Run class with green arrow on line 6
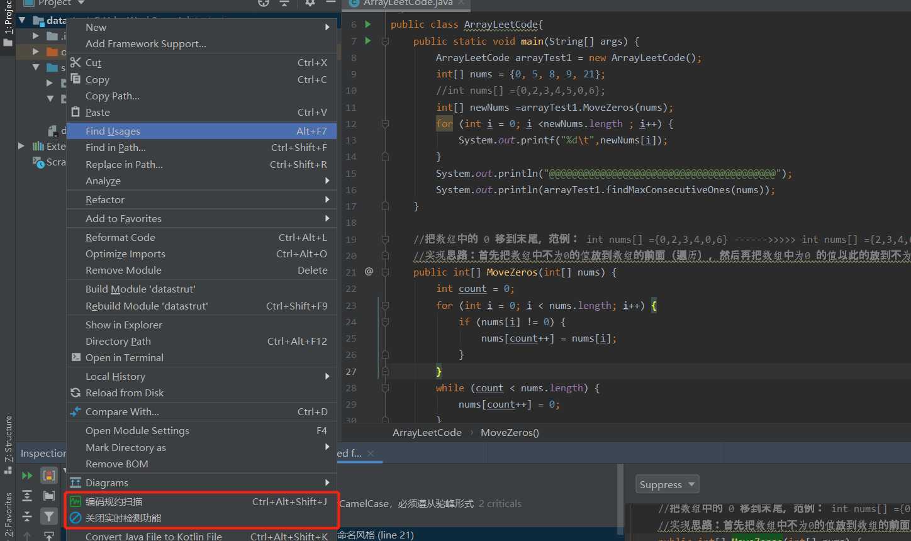 (368, 24)
